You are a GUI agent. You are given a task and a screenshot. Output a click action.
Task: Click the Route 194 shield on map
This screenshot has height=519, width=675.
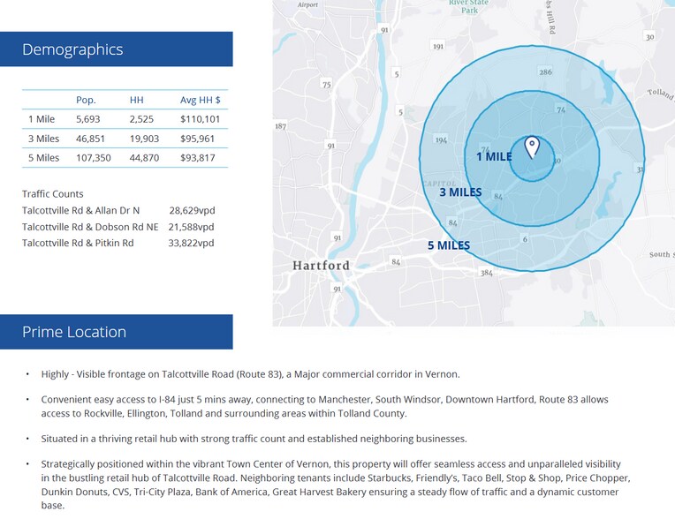441,140
